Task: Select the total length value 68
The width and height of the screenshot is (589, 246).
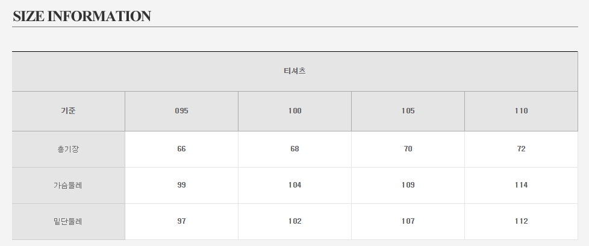Action: point(294,149)
